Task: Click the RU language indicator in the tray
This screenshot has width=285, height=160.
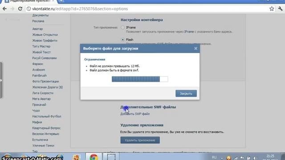Action: 214,157
